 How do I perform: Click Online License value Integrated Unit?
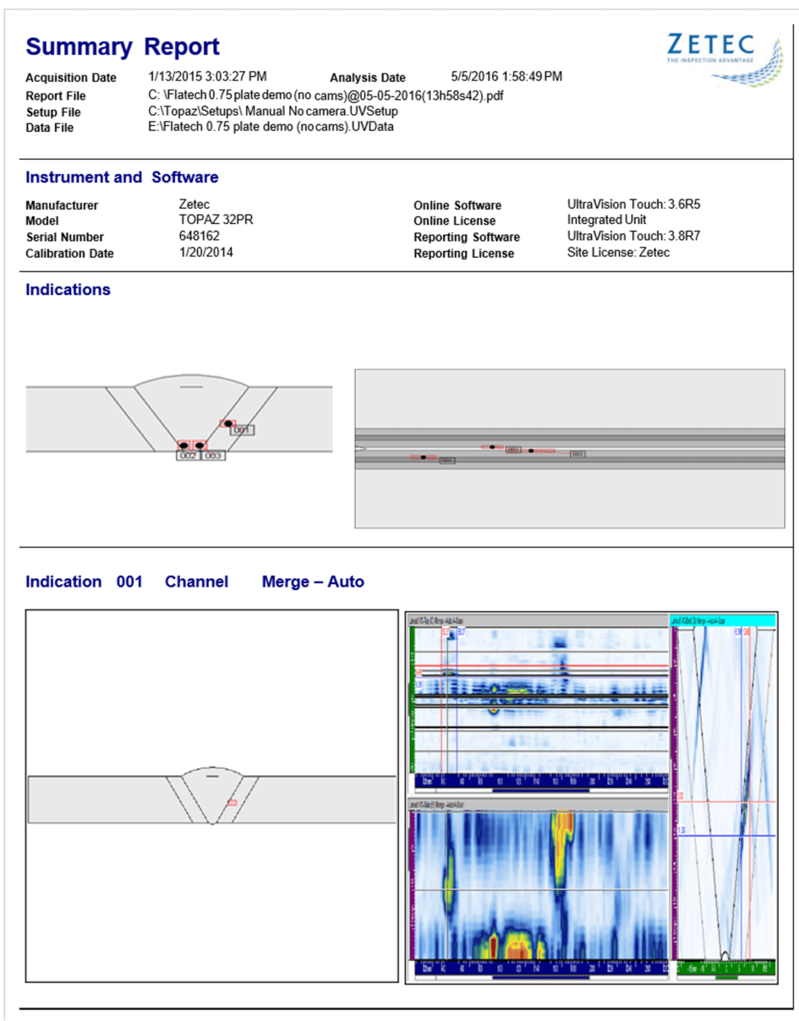(606, 220)
